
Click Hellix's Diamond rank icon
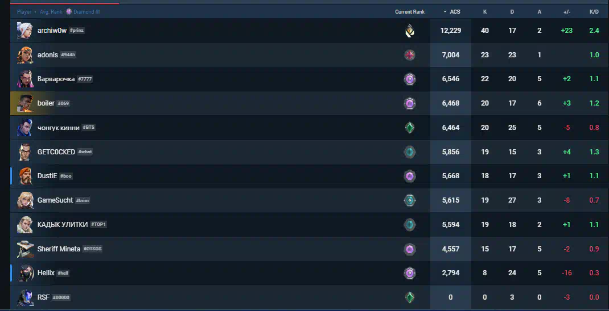point(410,273)
